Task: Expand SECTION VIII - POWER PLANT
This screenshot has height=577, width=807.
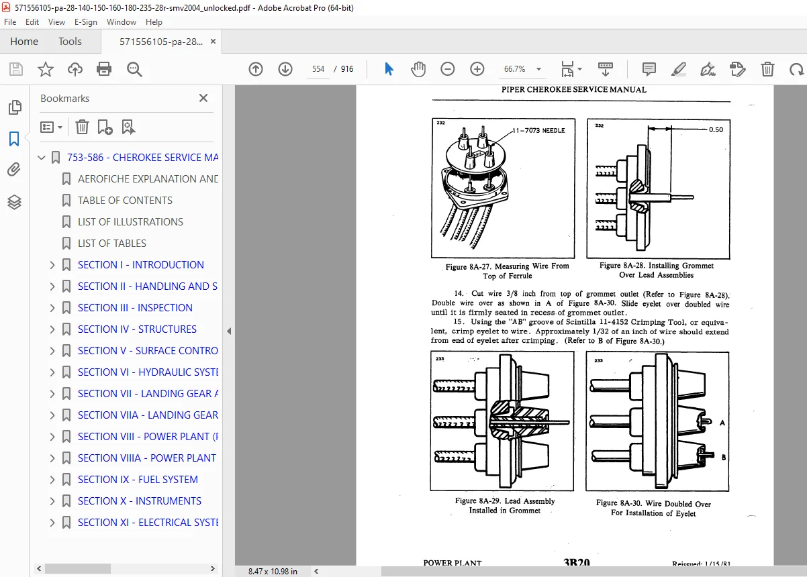Action: [x=52, y=437]
